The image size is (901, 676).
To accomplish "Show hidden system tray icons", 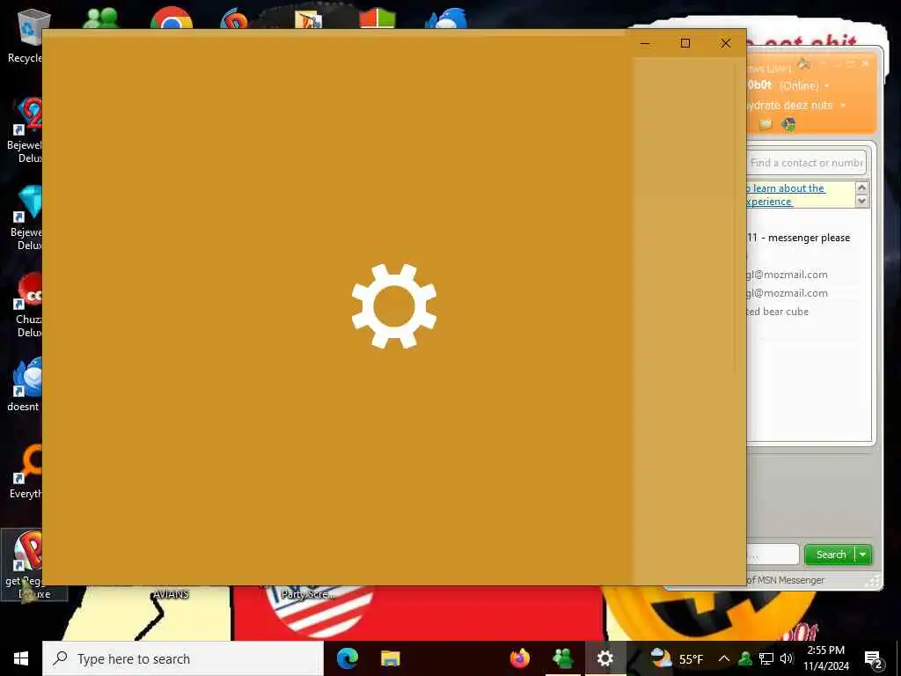I will pyautogui.click(x=724, y=658).
